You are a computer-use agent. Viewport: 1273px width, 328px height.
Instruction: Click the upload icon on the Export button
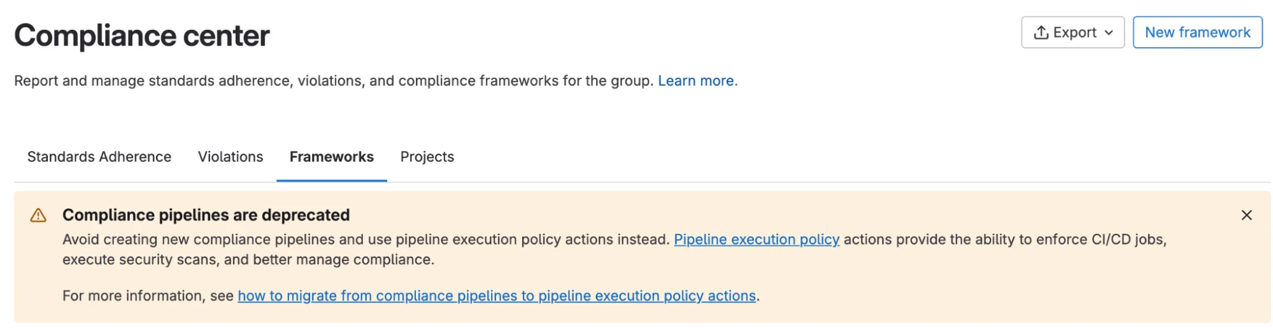coord(1041,32)
